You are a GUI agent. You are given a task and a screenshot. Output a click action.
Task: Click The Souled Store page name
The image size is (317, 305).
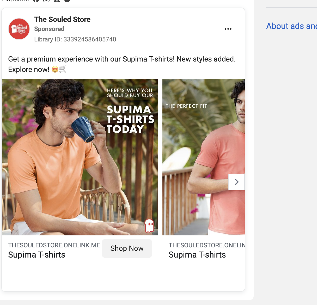point(62,20)
